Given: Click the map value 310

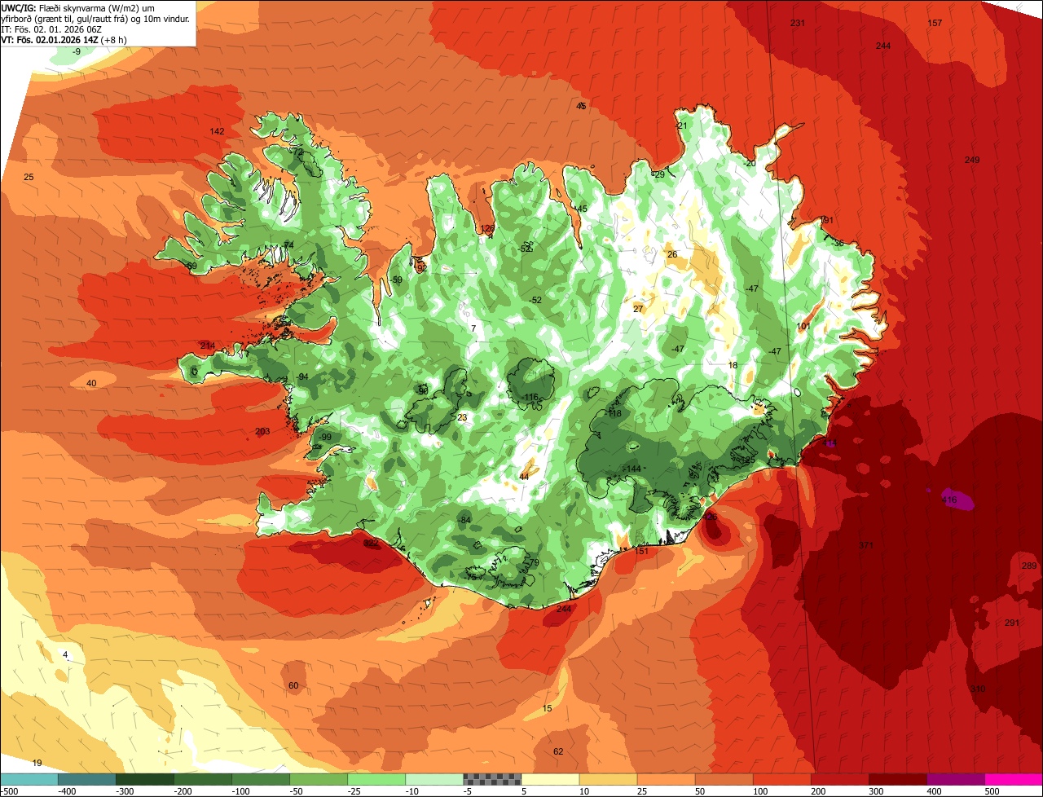Looking at the screenshot, I should click(978, 689).
